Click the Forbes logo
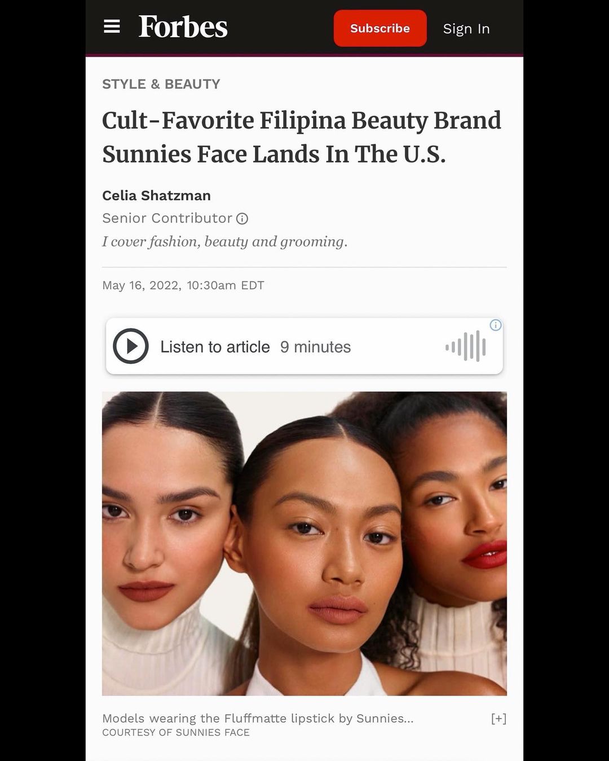This screenshot has width=609, height=761. tap(183, 27)
